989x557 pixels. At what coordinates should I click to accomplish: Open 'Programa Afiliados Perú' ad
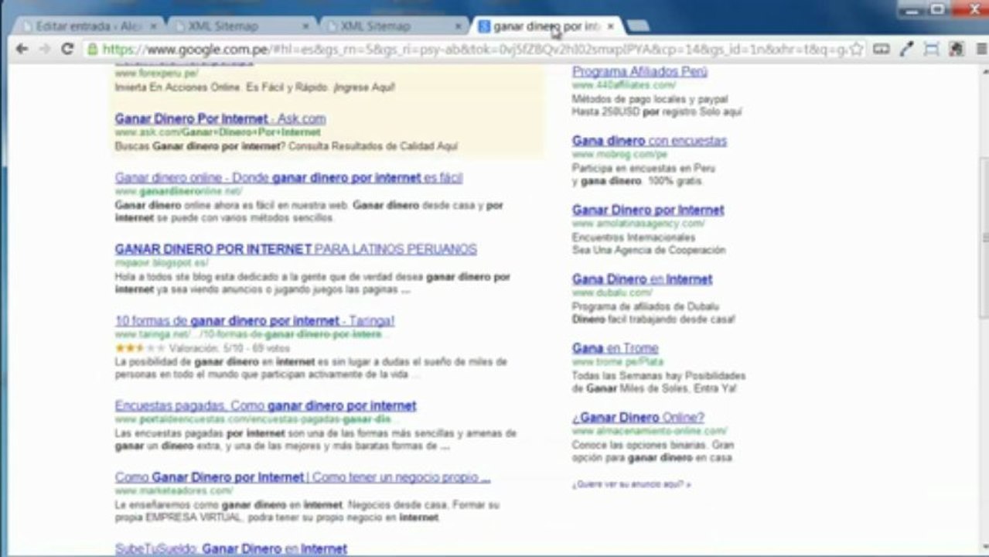[x=639, y=71]
